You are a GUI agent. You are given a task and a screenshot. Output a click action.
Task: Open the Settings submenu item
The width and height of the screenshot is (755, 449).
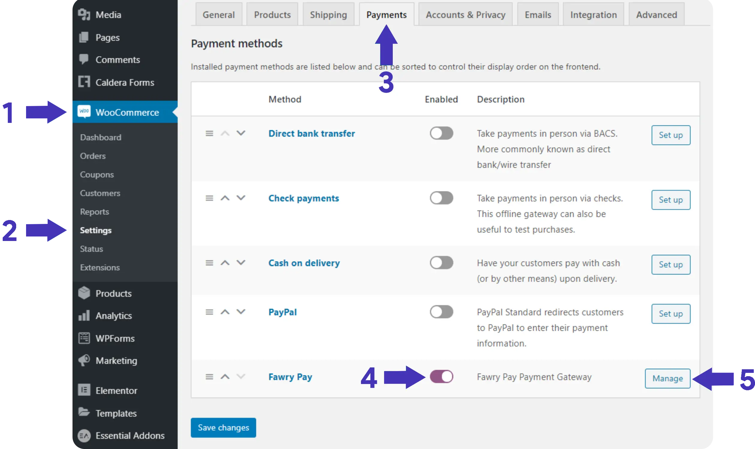(96, 230)
